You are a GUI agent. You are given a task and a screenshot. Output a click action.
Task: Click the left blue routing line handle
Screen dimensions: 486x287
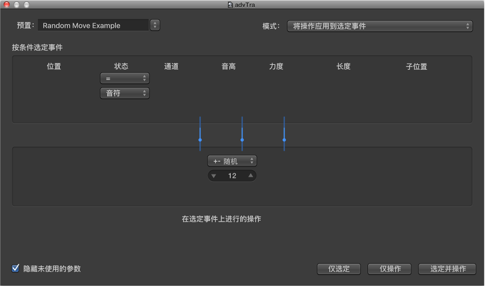point(200,140)
